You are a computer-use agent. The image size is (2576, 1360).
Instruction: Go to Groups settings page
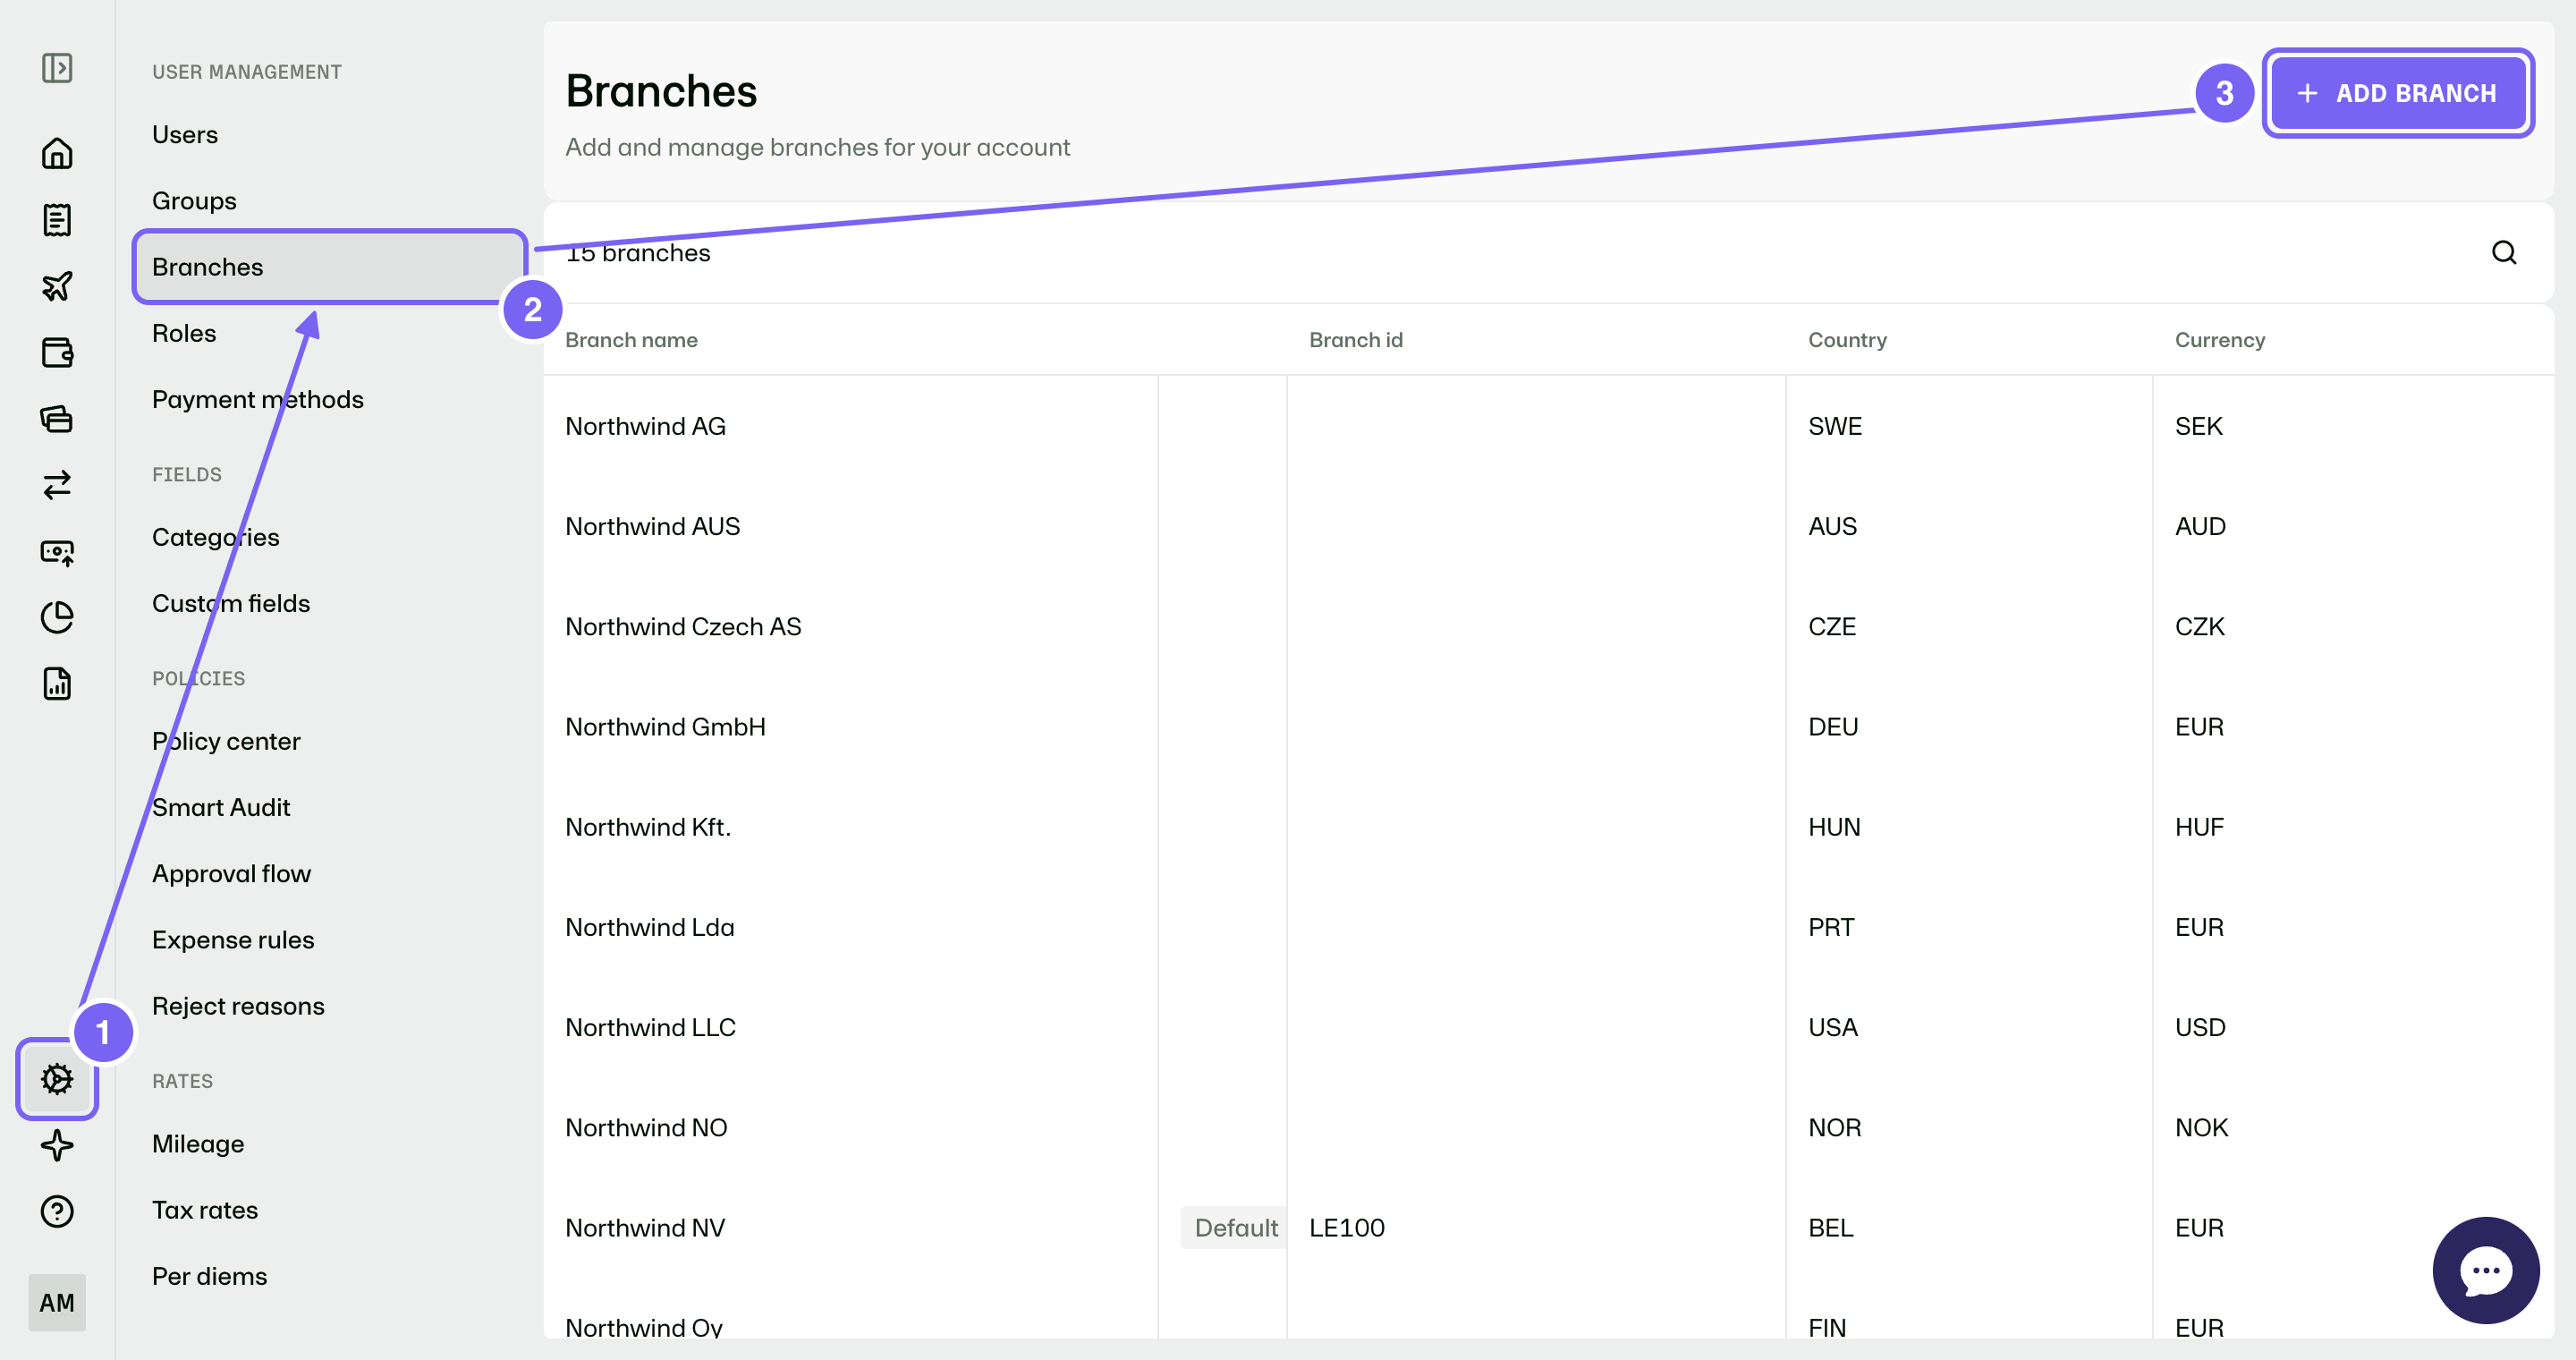point(194,201)
